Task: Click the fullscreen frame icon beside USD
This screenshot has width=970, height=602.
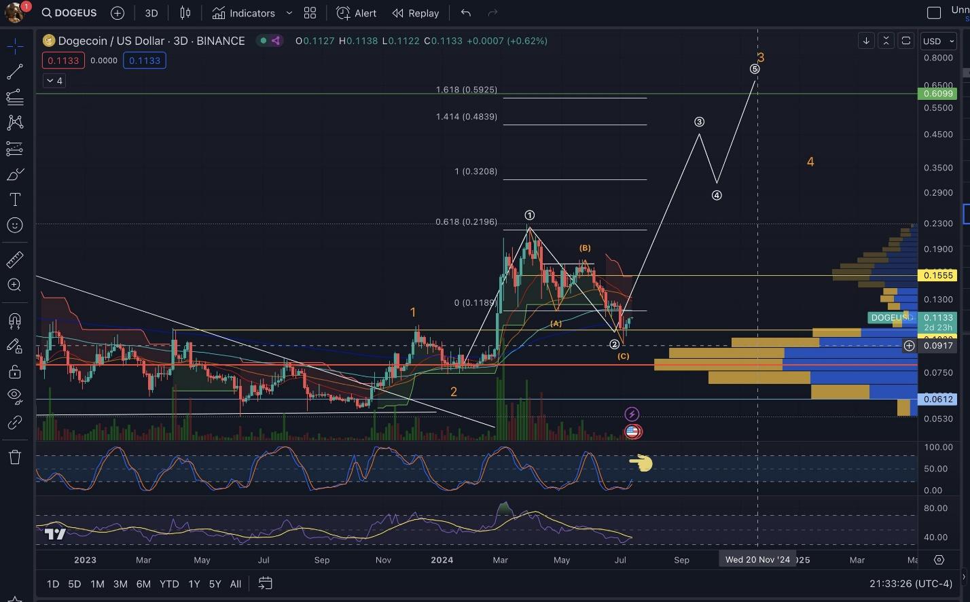Action: (906, 41)
